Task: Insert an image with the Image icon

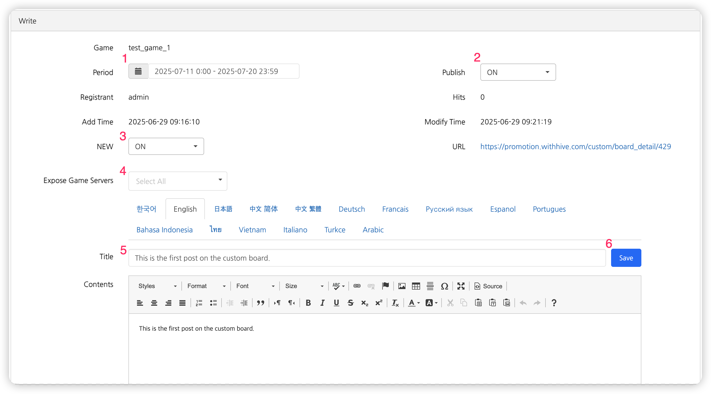Action: 402,286
